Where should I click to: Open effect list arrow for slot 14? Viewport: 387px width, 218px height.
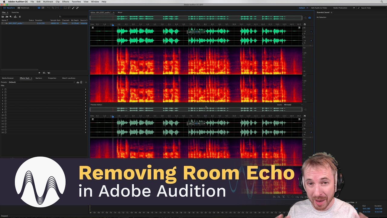[x=86, y=127]
